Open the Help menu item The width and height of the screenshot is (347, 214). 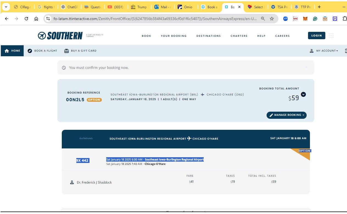tap(261, 36)
